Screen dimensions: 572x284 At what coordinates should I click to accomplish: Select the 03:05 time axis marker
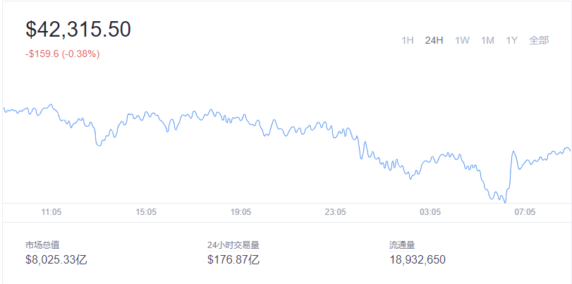430,211
